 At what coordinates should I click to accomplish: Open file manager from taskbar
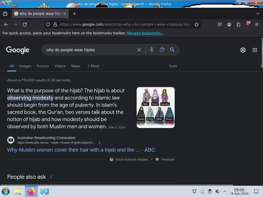click(x=18, y=191)
